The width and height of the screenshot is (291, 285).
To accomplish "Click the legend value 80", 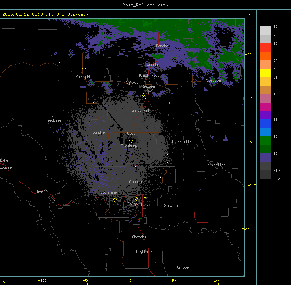I will tap(275, 27).
